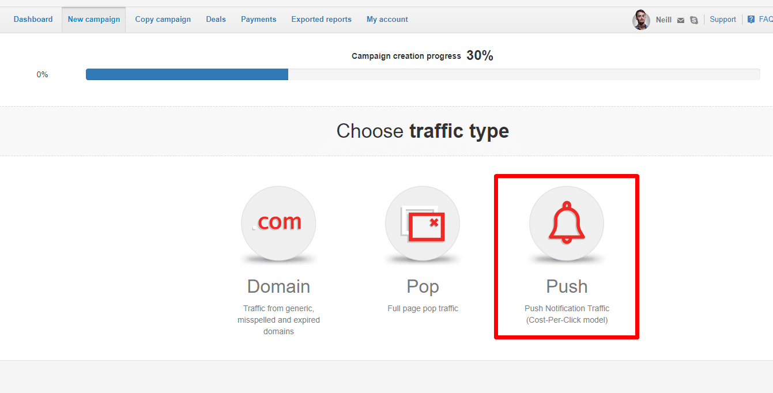Viewport: 773px width, 393px height.
Task: Go to My account
Action: click(387, 20)
